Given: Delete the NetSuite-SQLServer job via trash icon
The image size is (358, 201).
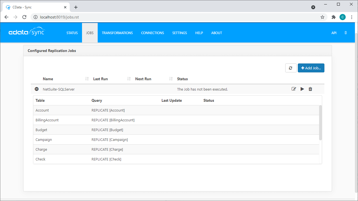Looking at the screenshot, I should click(310, 89).
